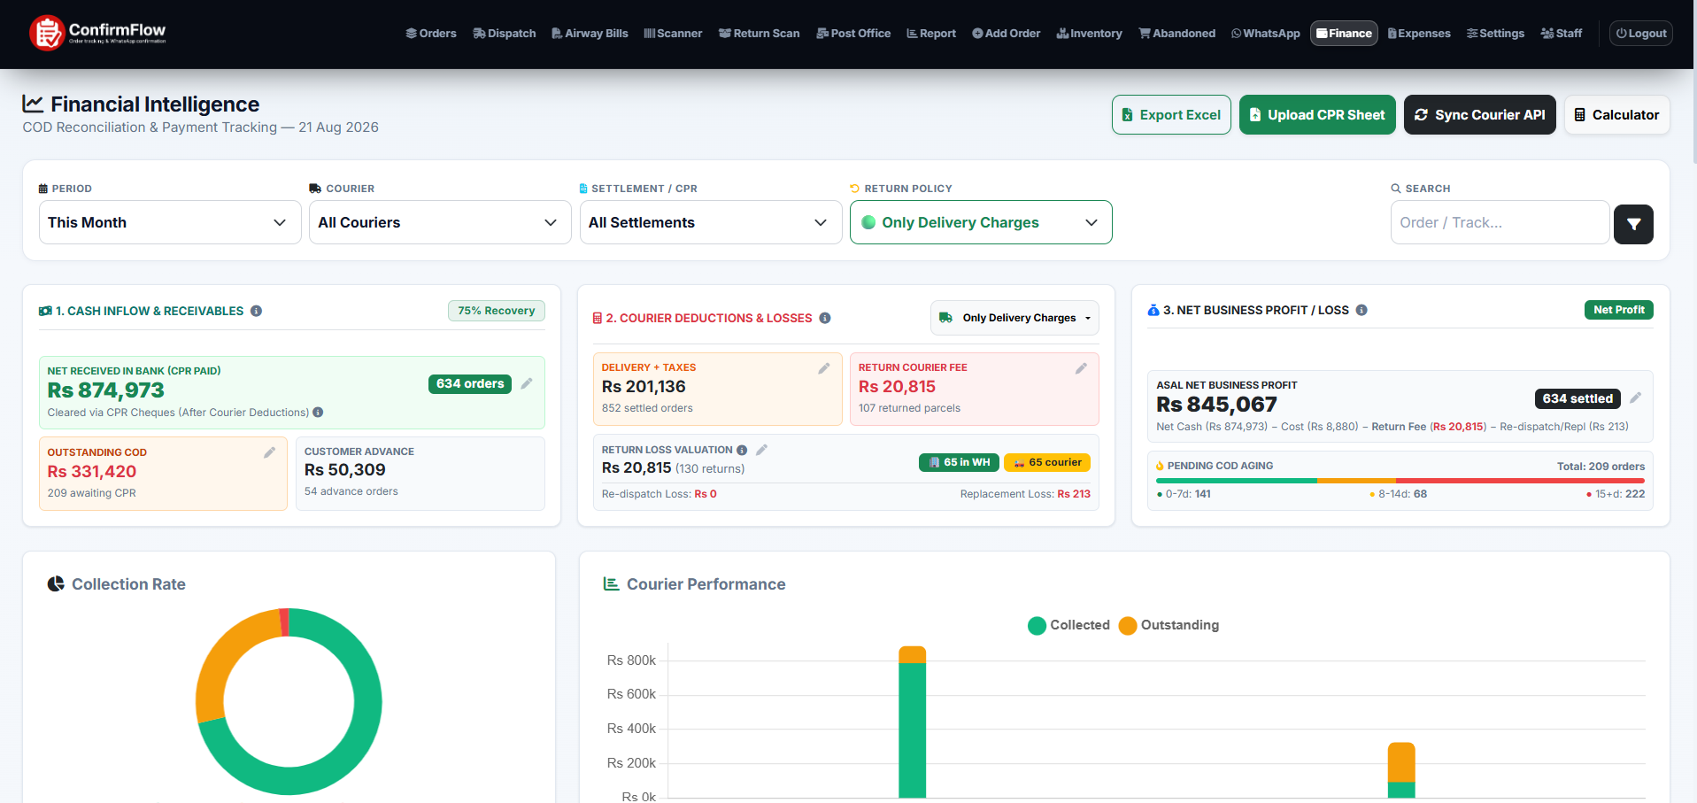
Task: Open Abandoned orders page
Action: click(1177, 34)
